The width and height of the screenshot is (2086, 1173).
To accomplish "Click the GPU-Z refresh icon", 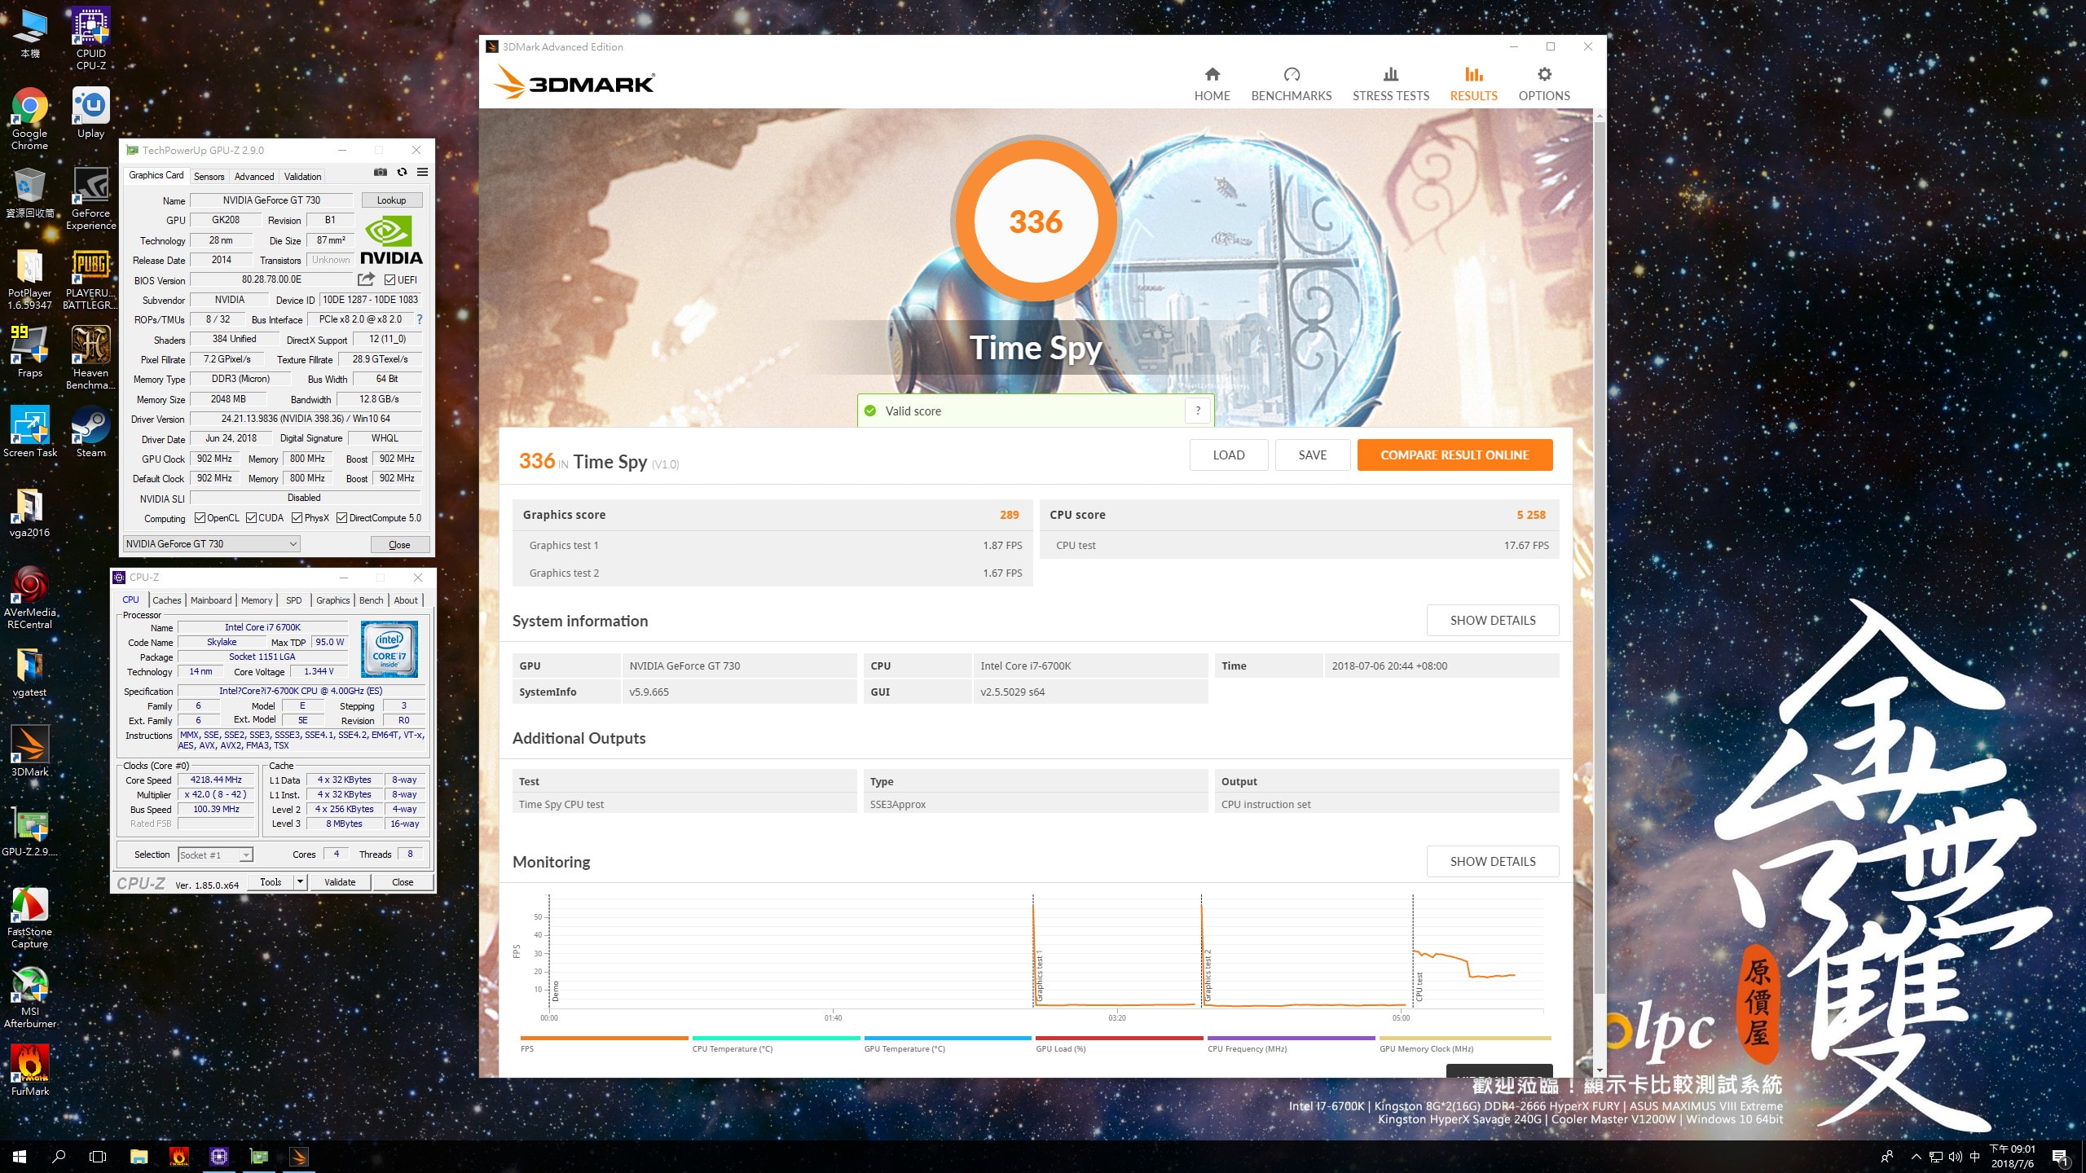I will (x=402, y=172).
